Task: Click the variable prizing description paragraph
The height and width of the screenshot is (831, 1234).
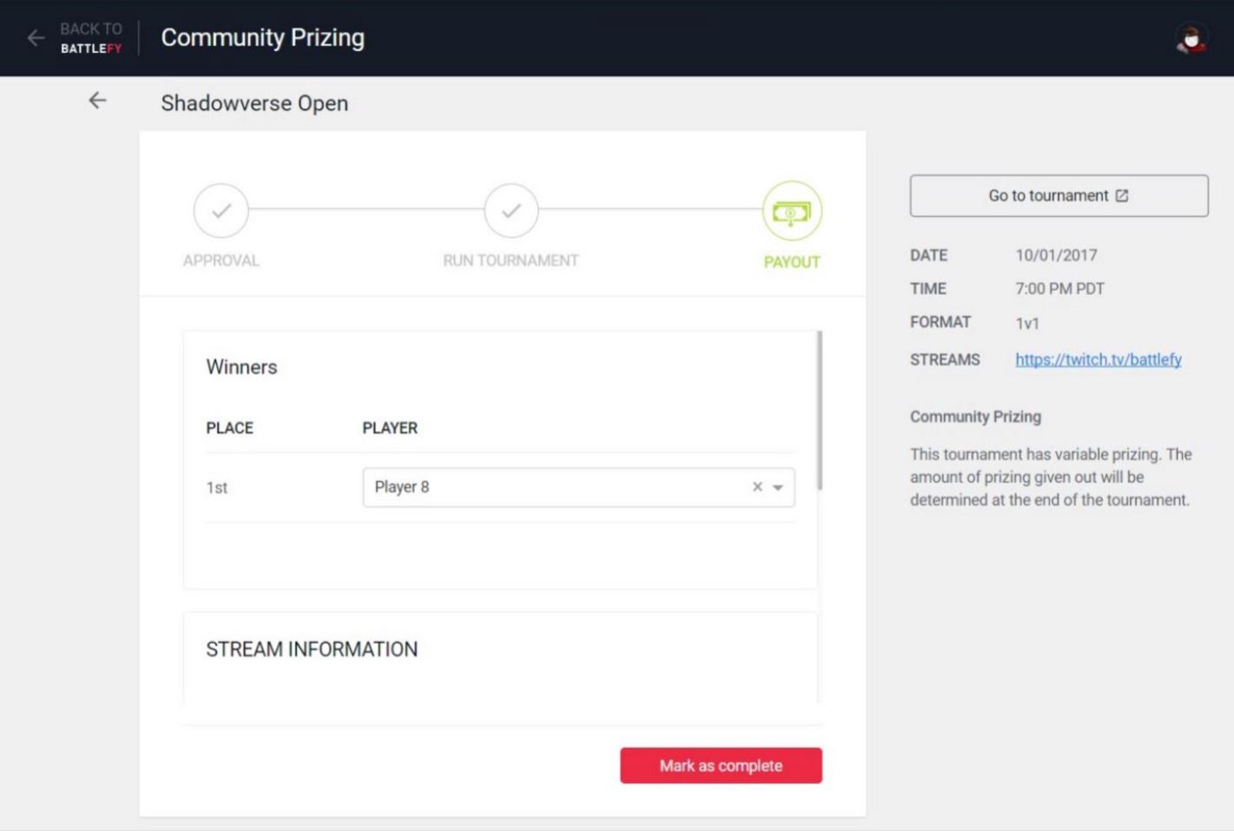Action: 1051,477
